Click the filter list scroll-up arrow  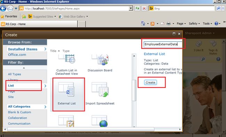point(24,68)
